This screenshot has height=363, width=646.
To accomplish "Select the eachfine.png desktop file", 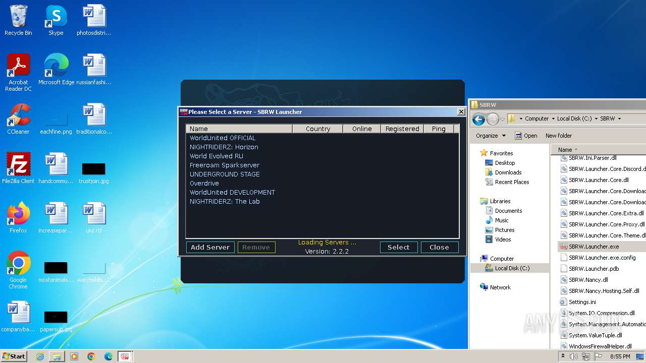I will pyautogui.click(x=56, y=123).
